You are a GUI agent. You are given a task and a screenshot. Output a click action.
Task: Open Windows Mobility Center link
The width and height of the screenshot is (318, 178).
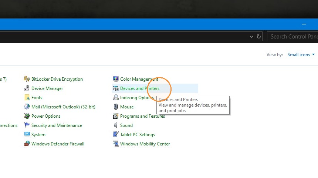pyautogui.click(x=145, y=144)
